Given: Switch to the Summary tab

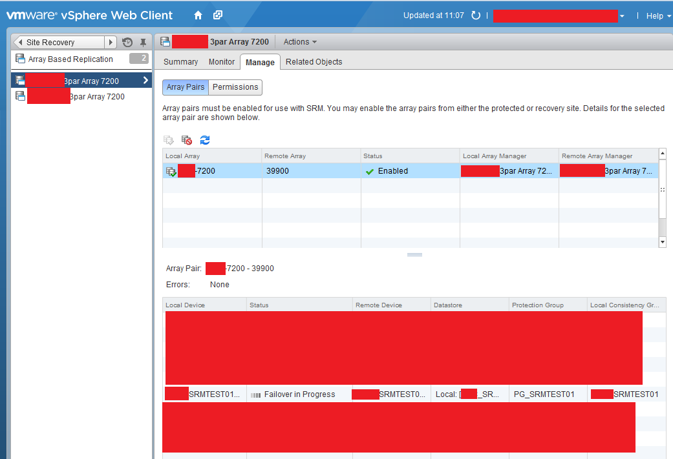Looking at the screenshot, I should (x=180, y=62).
